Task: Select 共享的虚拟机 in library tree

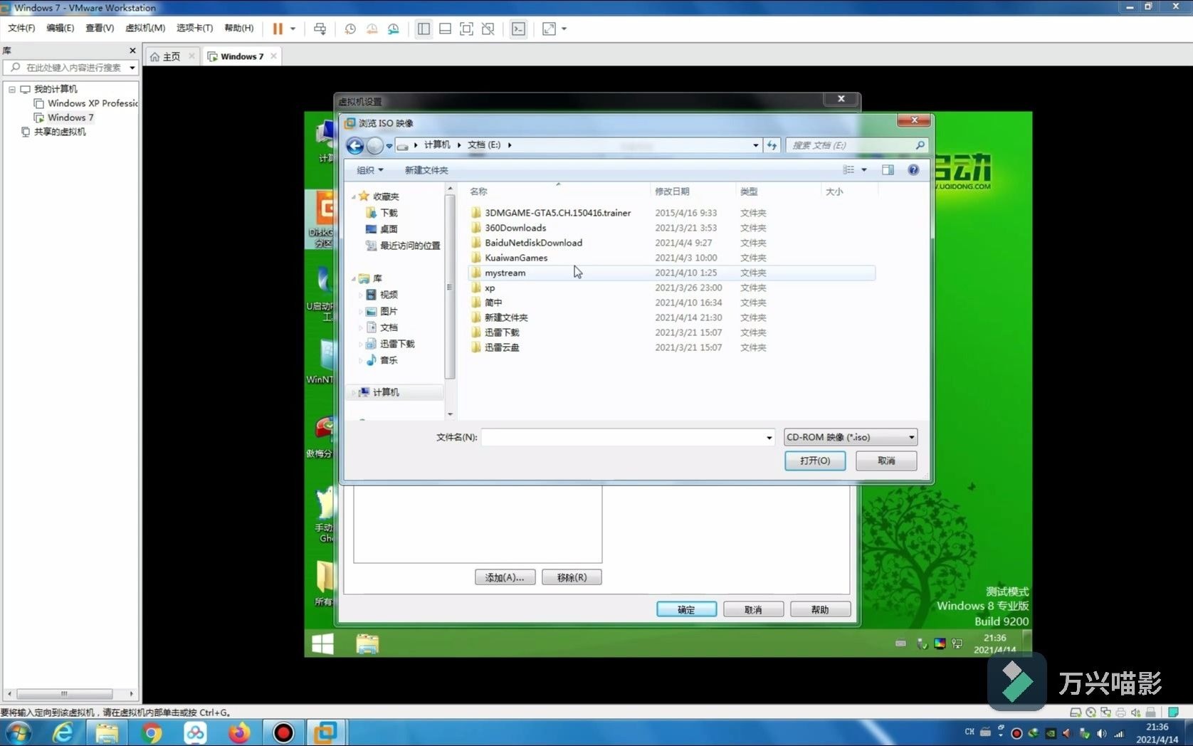Action: point(60,132)
